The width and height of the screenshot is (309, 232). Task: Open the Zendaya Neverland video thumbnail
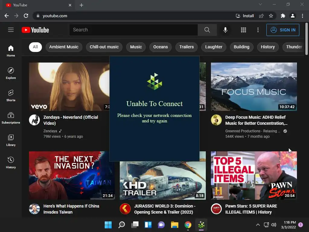click(x=69, y=87)
